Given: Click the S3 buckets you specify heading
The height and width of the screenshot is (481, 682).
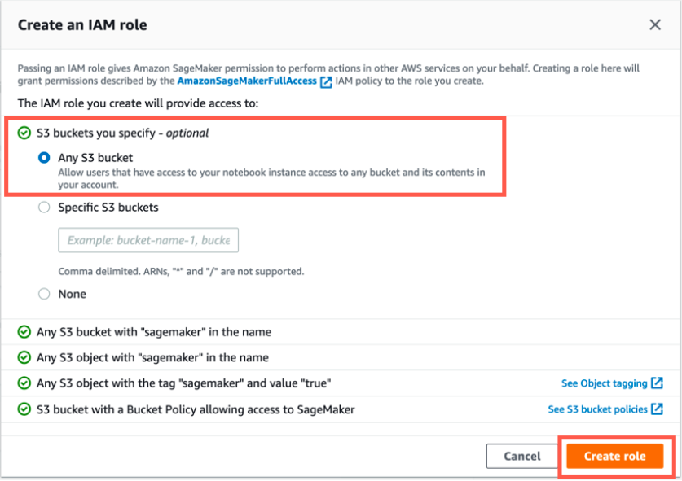Looking at the screenshot, I should [123, 133].
